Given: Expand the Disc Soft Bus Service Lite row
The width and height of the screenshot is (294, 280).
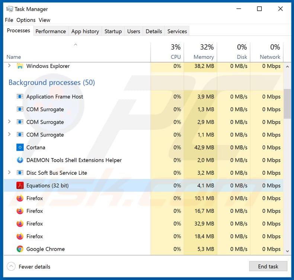Looking at the screenshot, I should coord(9,172).
